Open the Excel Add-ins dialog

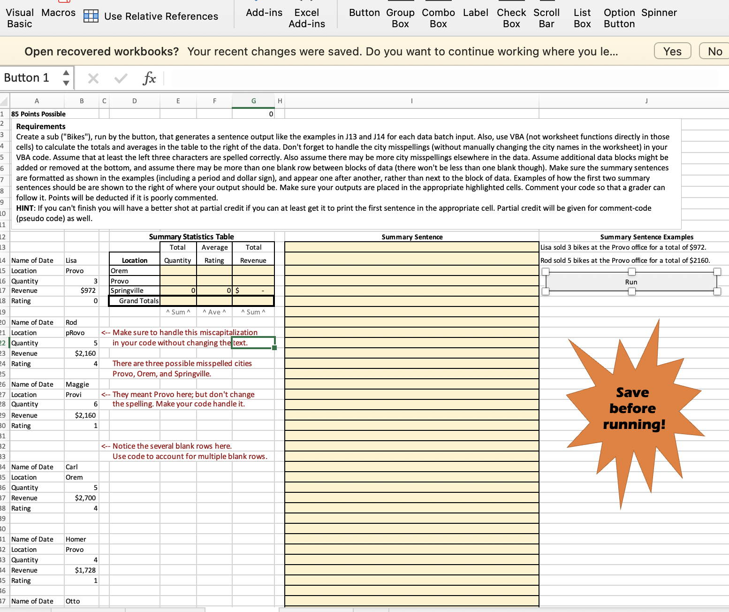[307, 17]
